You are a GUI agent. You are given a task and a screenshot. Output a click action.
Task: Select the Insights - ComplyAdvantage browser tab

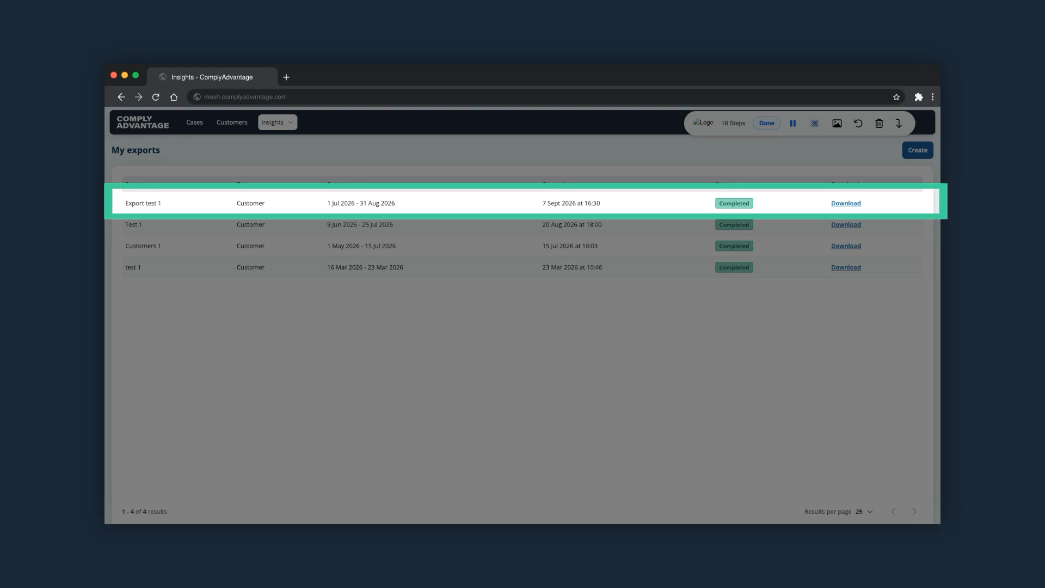pyautogui.click(x=212, y=77)
